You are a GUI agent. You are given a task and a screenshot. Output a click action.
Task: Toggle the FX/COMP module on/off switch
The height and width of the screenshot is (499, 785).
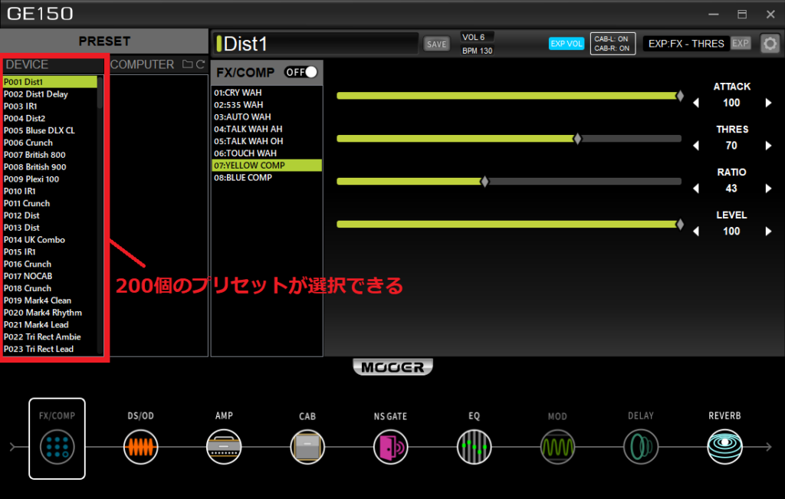coord(301,72)
